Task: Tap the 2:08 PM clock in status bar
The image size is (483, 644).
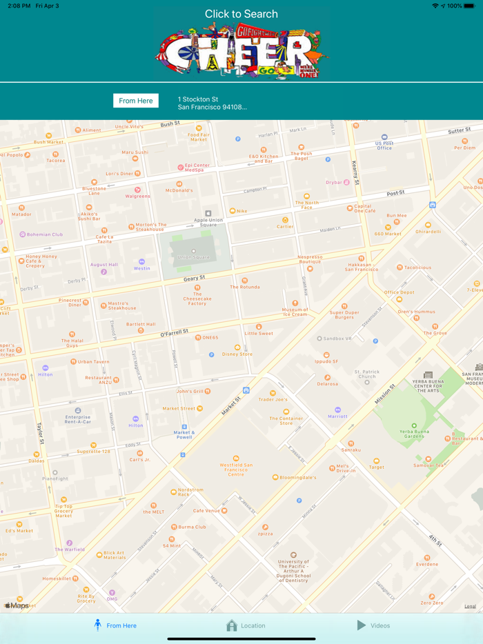Action: click(19, 6)
